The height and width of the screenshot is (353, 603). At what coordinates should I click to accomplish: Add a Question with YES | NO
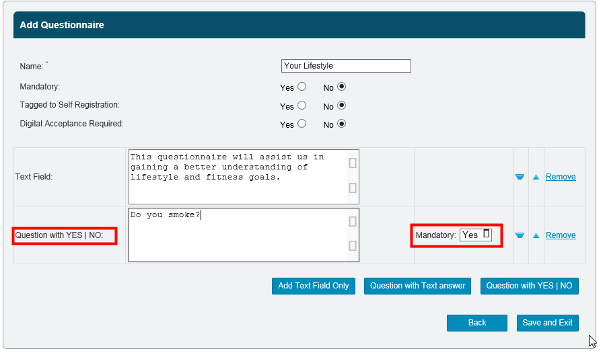529,286
